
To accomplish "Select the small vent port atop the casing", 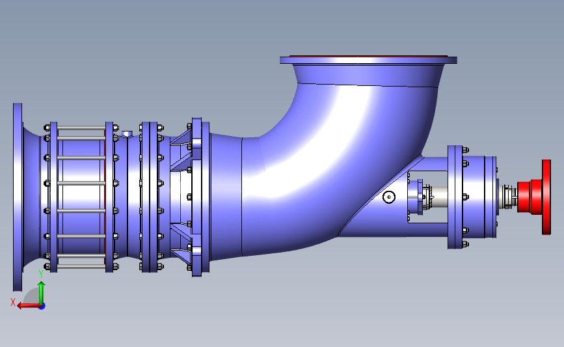I will click(x=127, y=133).
